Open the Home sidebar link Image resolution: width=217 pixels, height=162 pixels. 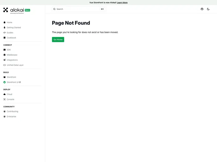pyautogui.click(x=9, y=22)
